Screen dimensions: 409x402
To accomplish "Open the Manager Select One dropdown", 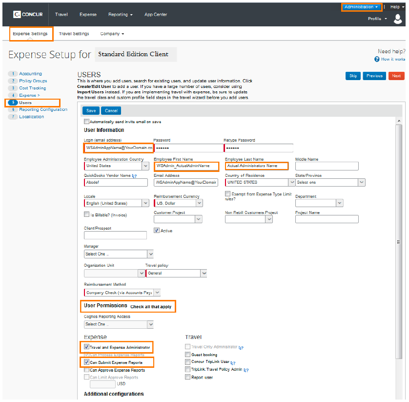I will click(x=150, y=254).
